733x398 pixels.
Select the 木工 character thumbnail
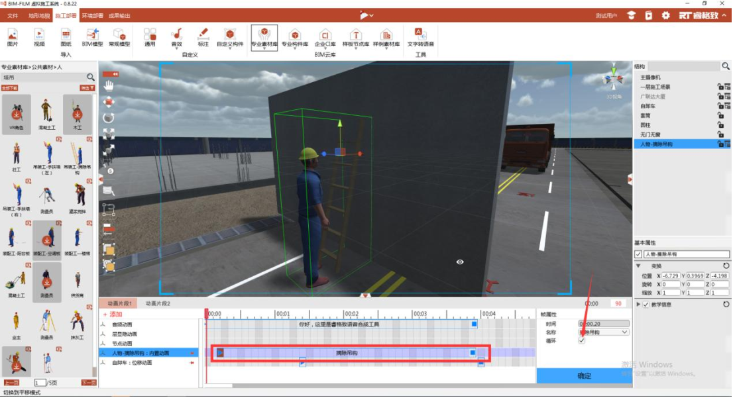tap(77, 115)
